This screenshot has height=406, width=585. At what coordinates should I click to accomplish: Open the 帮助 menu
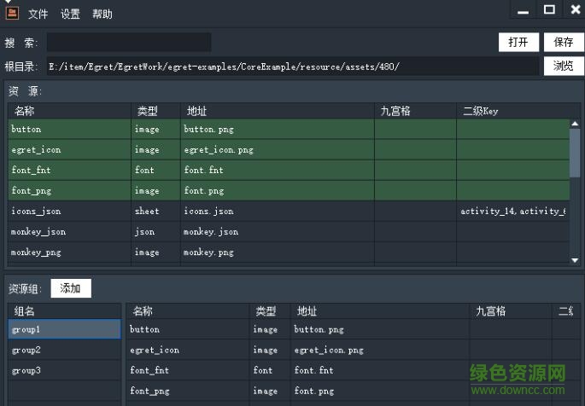[x=102, y=14]
